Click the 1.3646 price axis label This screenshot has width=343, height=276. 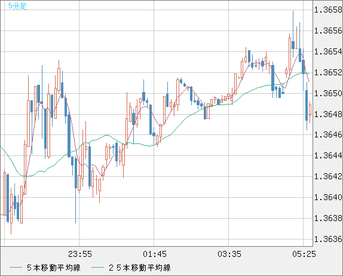(x=328, y=134)
